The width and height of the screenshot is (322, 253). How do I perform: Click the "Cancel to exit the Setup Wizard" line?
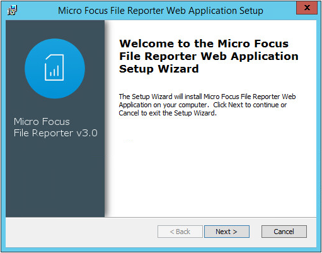168,113
